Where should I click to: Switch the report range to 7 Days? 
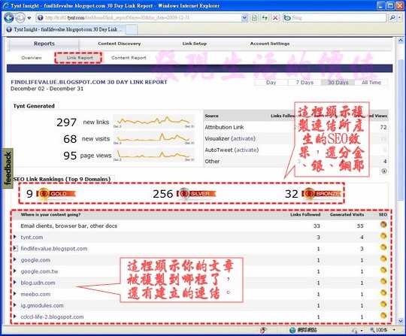pyautogui.click(x=304, y=83)
